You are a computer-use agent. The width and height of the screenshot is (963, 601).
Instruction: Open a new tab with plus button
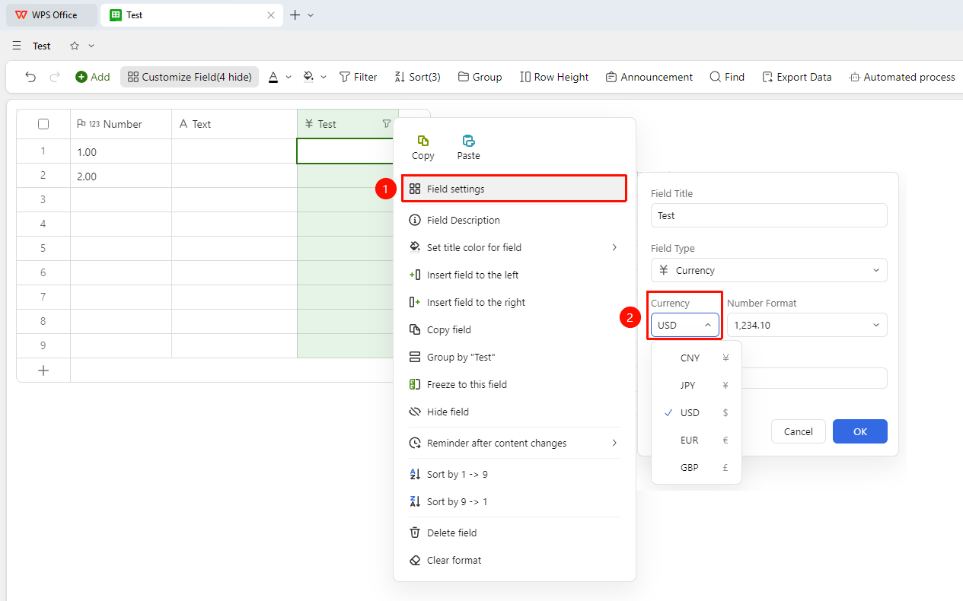(295, 15)
